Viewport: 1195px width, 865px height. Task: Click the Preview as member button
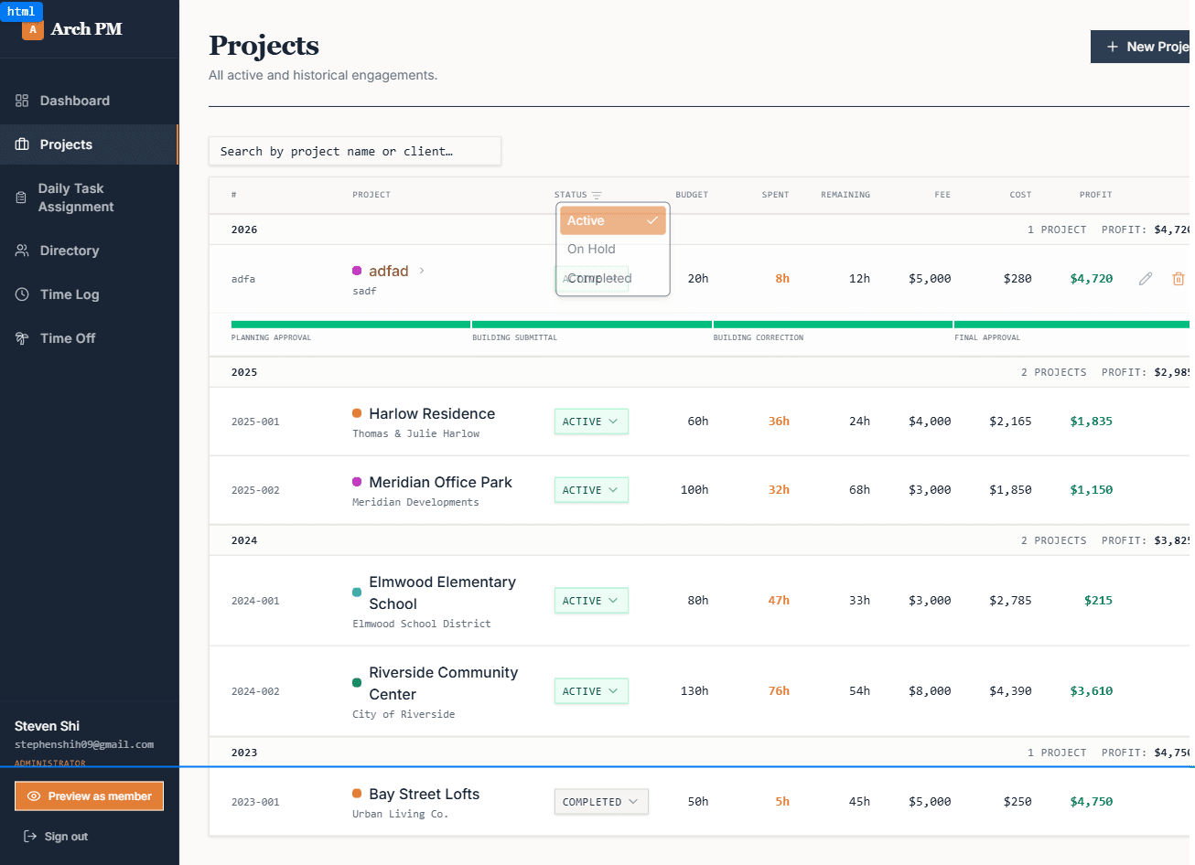(89, 796)
